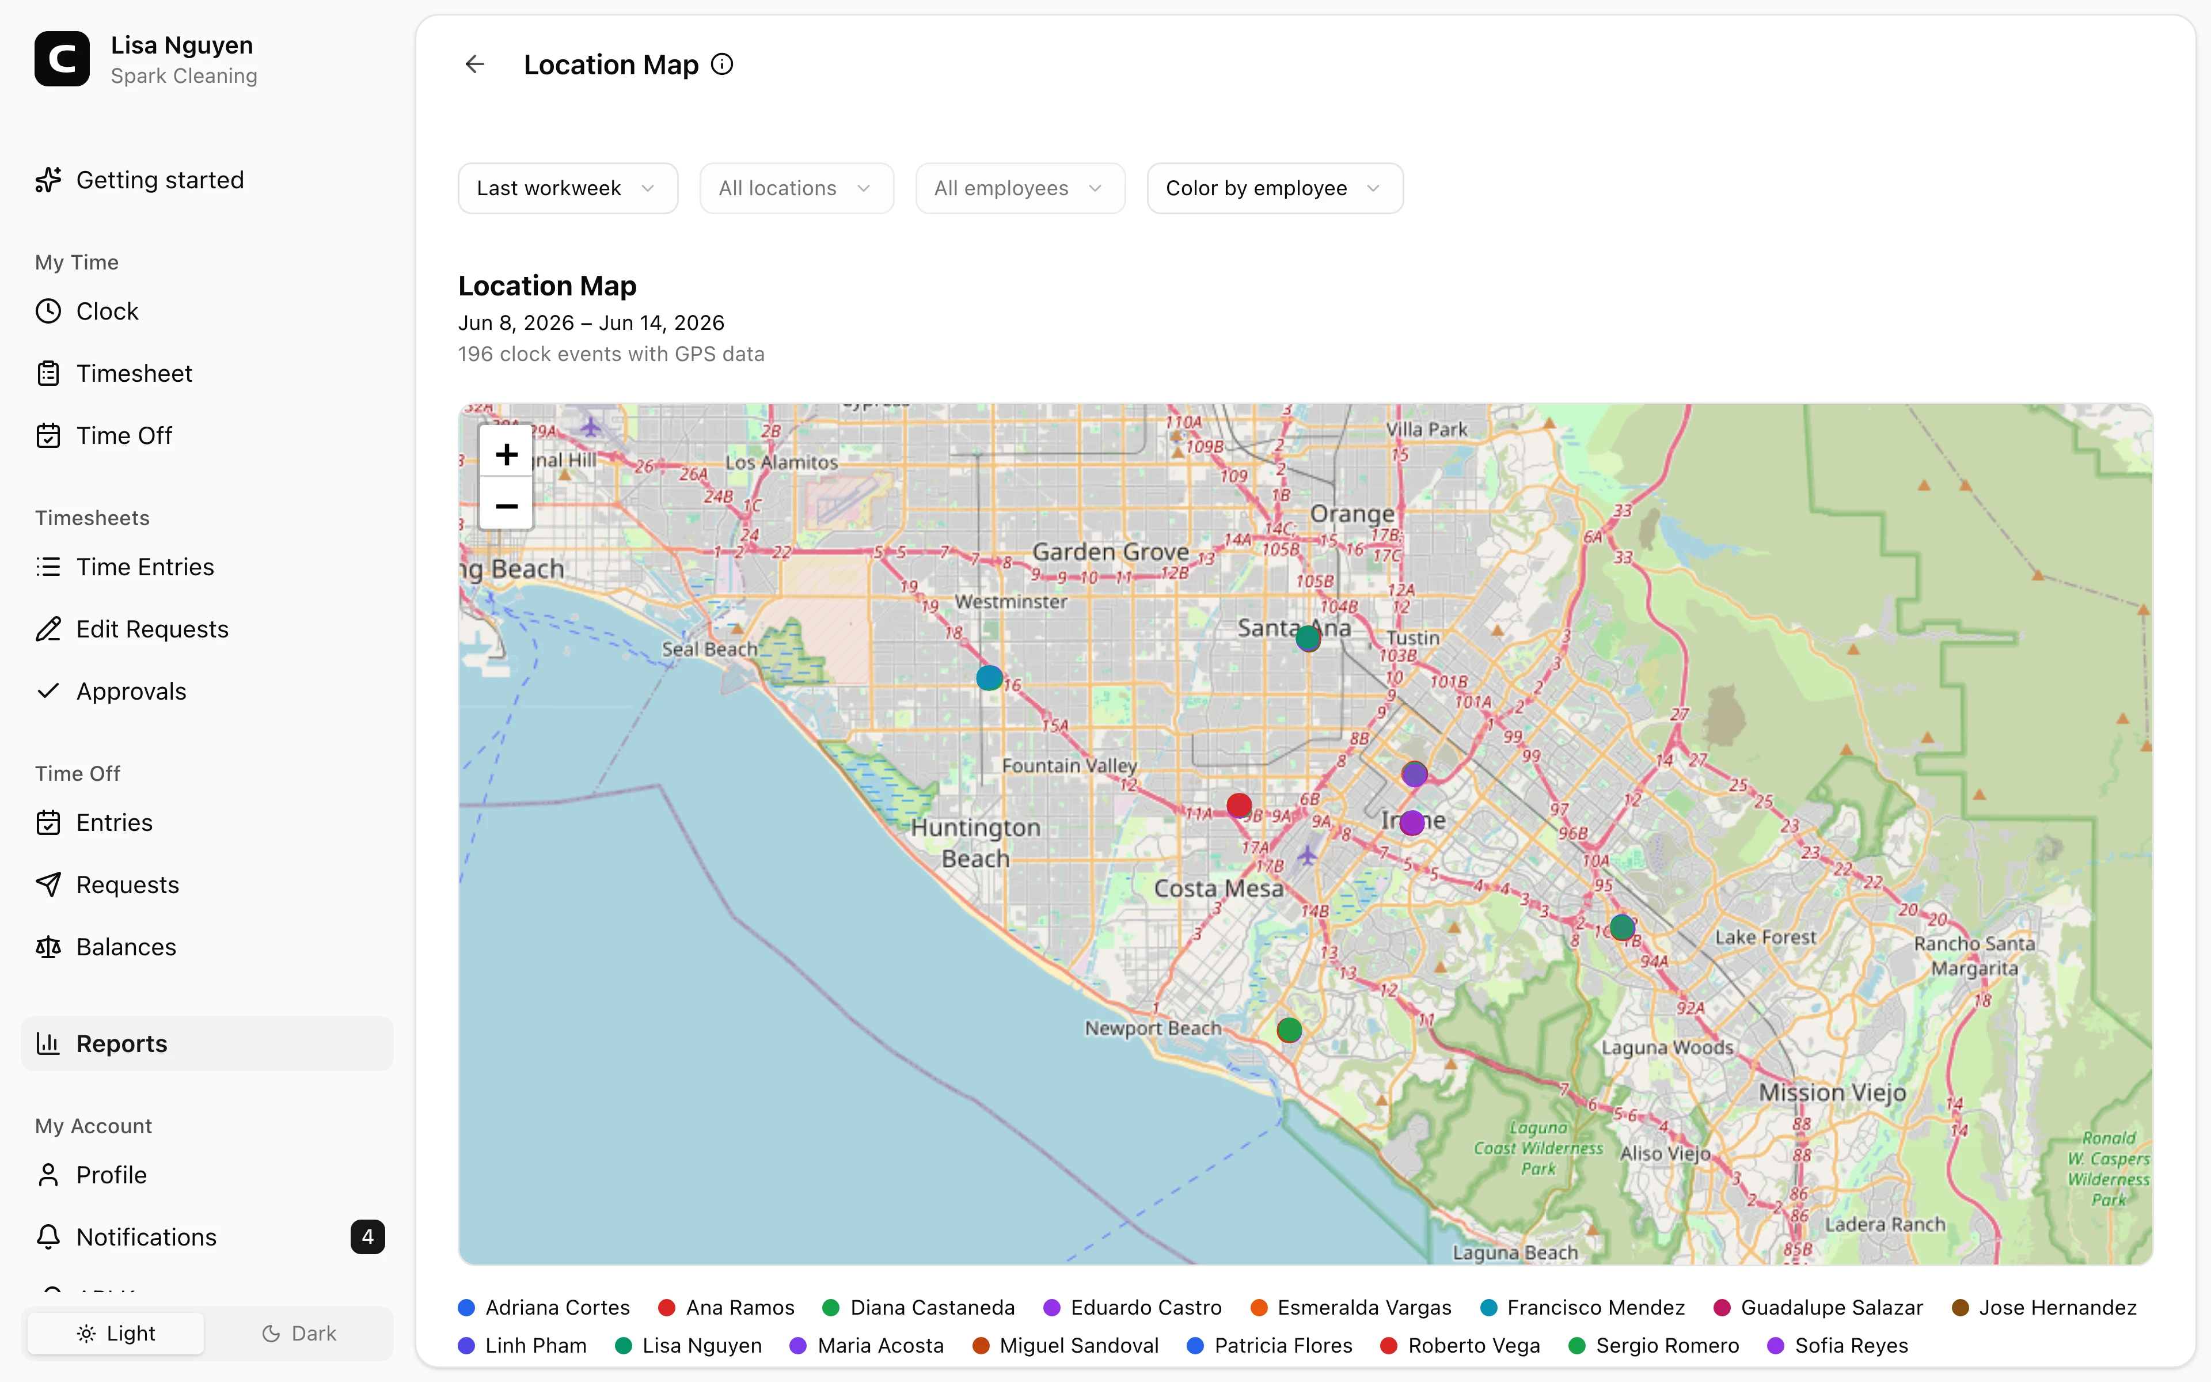Click Maria Acosta legend name
The width and height of the screenshot is (2211, 1382).
tap(880, 1346)
